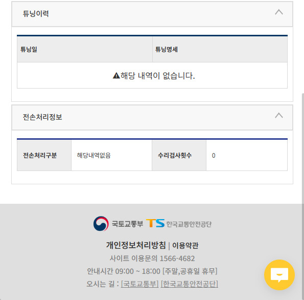Image resolution: width=304 pixels, height=300 pixels.
Task: Click the 수리검사횟수 label cell
Action: 179,156
